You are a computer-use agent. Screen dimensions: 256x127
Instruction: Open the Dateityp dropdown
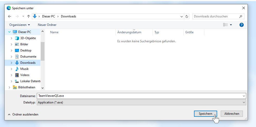(x=141, y=102)
